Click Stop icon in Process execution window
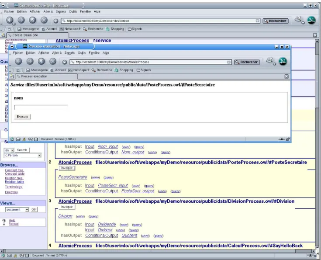 [x=53, y=61]
